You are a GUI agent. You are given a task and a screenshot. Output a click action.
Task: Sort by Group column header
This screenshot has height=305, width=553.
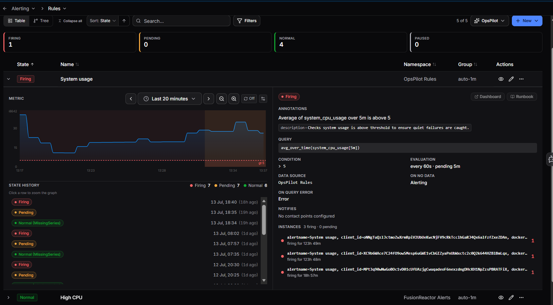point(468,64)
